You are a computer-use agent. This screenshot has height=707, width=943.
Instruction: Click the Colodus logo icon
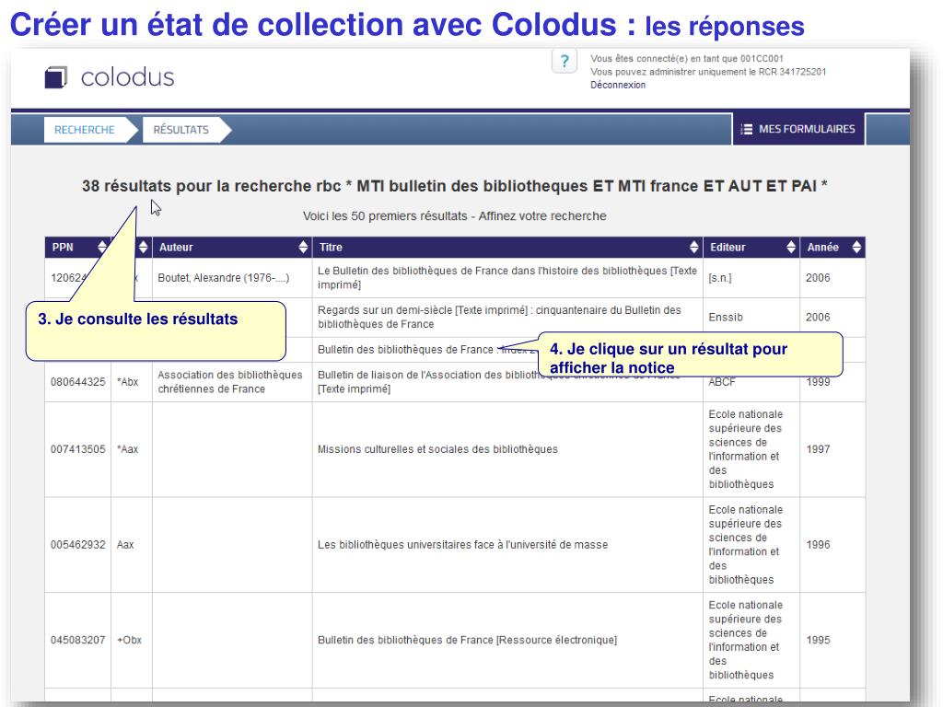(56, 77)
